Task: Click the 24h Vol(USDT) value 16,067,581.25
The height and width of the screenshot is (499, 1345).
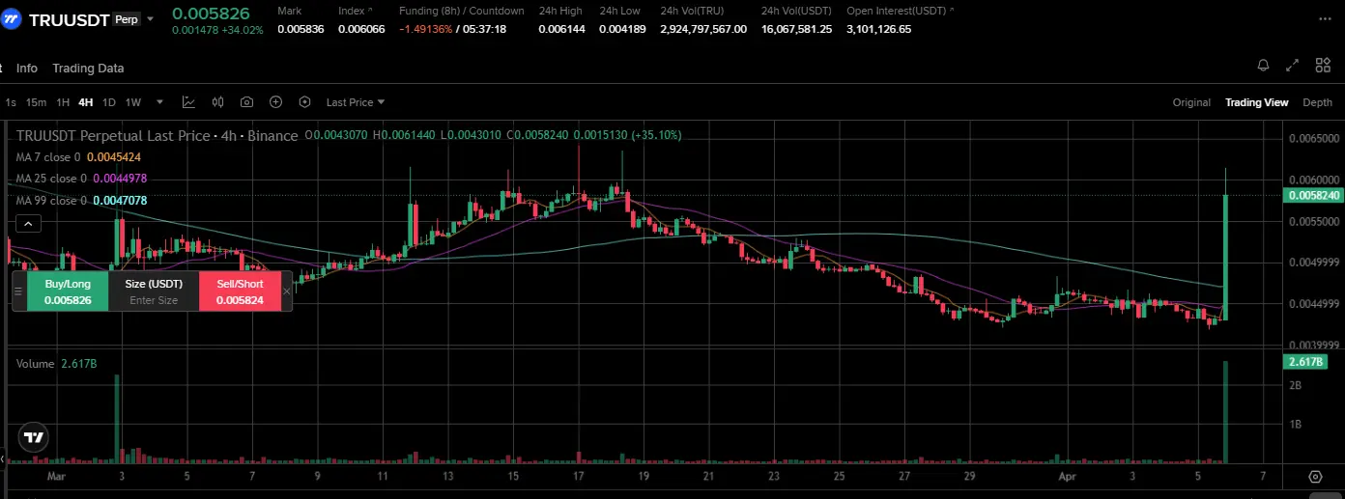Action: pyautogui.click(x=796, y=29)
